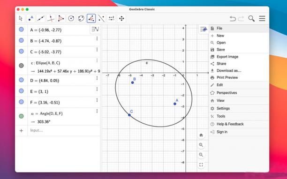Open more options for angle α row

tap(97, 111)
